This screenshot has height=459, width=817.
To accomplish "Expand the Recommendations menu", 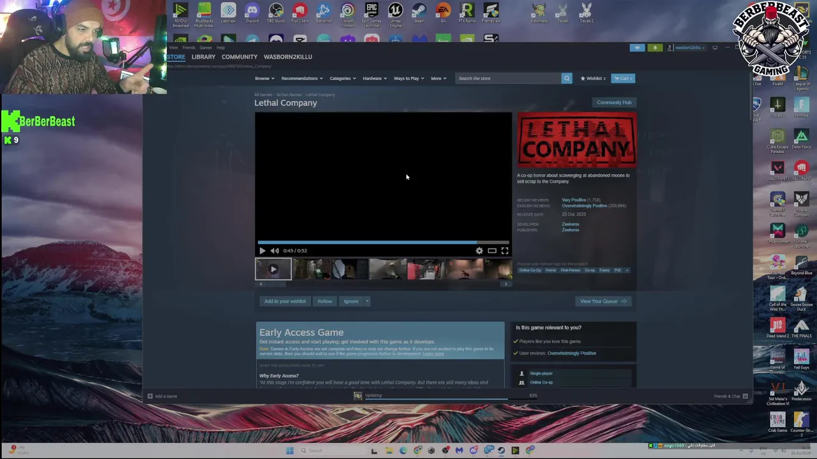I will pos(301,78).
